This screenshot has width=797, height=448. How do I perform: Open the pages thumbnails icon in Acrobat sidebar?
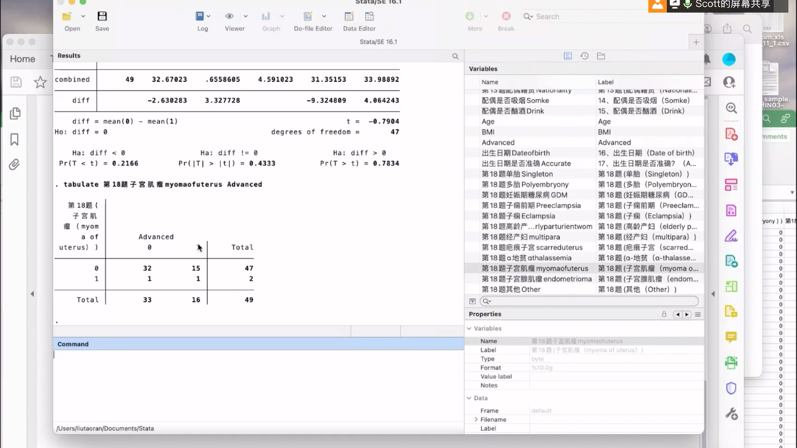(15, 113)
